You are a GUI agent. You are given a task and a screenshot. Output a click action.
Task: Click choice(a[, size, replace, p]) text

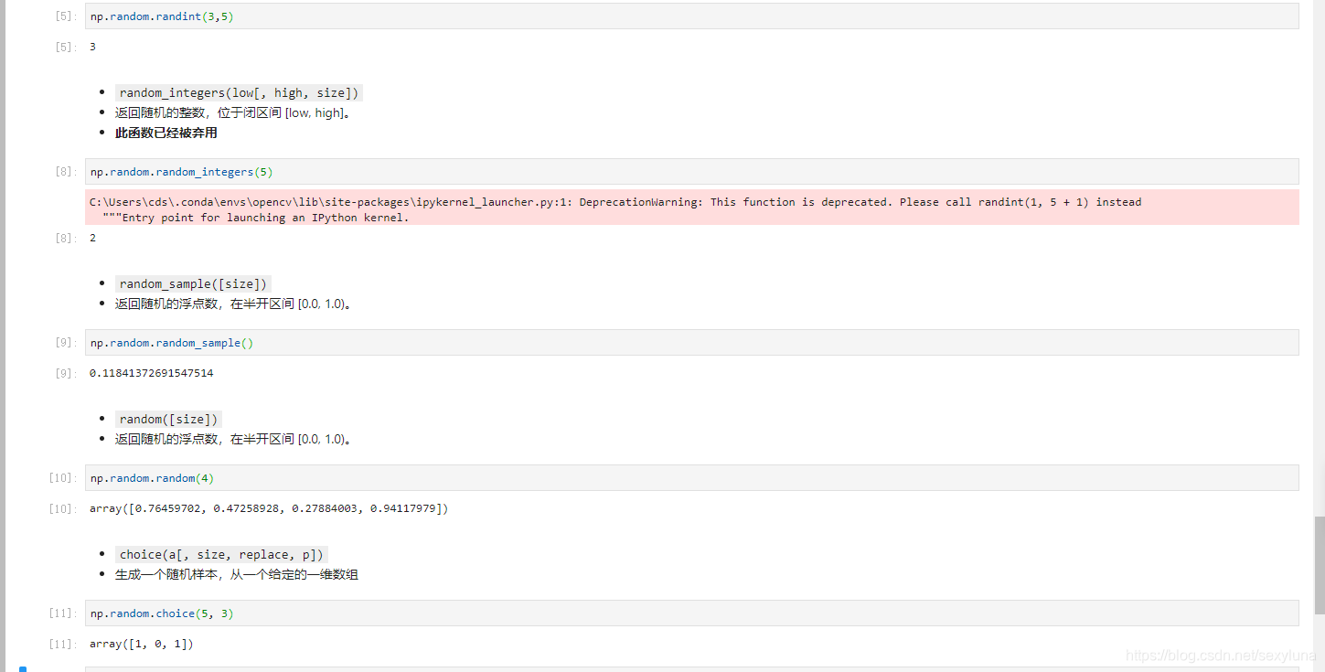(221, 555)
